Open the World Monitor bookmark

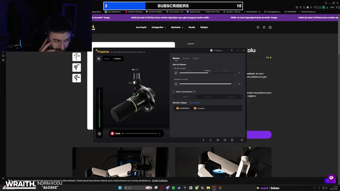click(x=252, y=12)
